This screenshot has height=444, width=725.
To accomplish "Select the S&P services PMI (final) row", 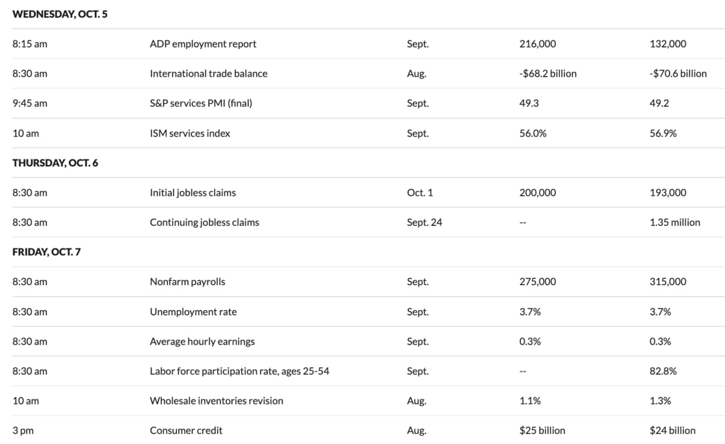I will [x=201, y=103].
